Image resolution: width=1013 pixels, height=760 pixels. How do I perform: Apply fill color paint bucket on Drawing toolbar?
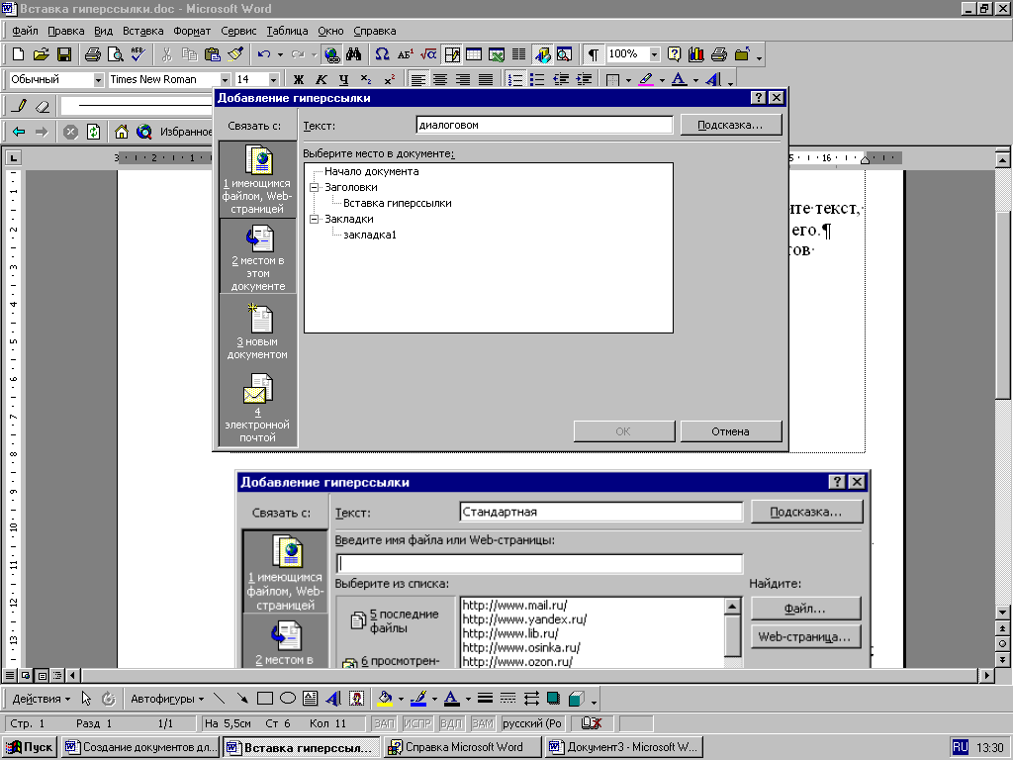[x=385, y=699]
